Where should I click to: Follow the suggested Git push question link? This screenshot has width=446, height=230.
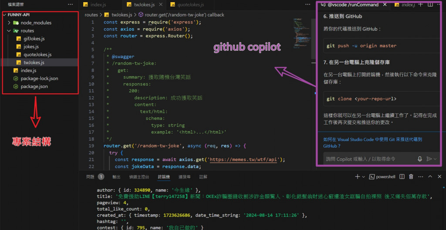point(373,142)
